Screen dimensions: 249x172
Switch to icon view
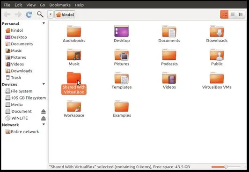pos(224,14)
